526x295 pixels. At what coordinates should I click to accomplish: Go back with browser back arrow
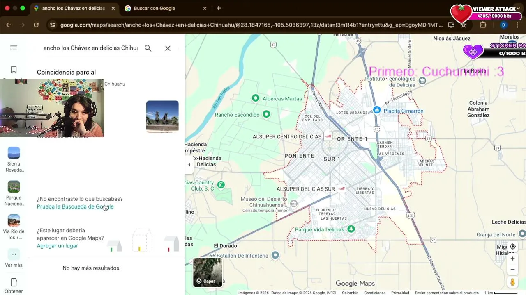click(x=8, y=25)
